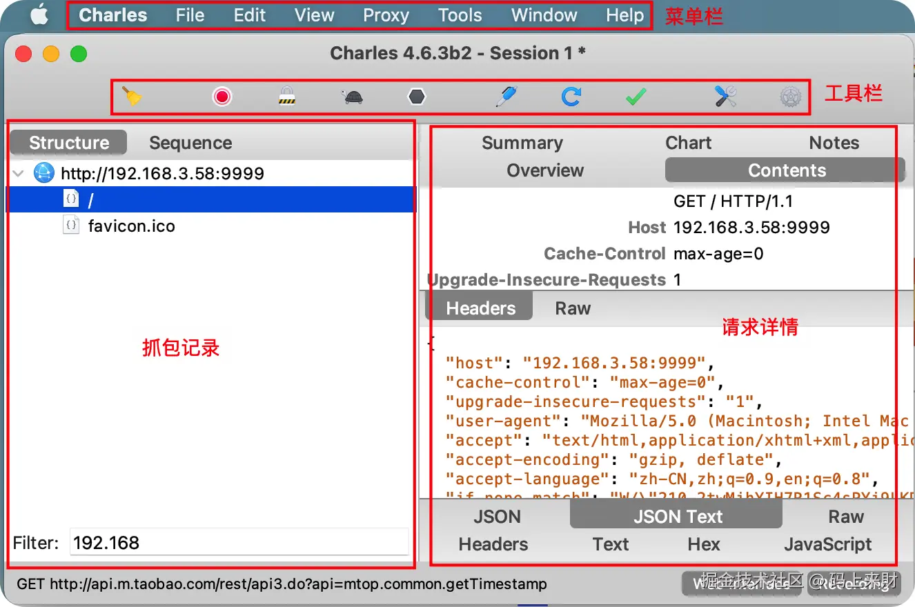The height and width of the screenshot is (607, 915).
Task: Toggle breakpoints using the hexagon icon
Action: (416, 97)
